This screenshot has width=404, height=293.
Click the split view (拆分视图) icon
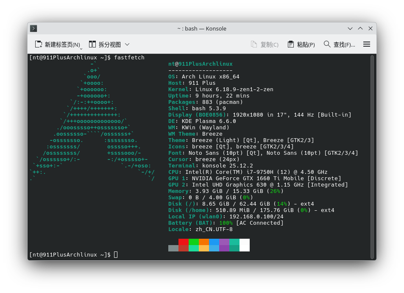pyautogui.click(x=92, y=44)
